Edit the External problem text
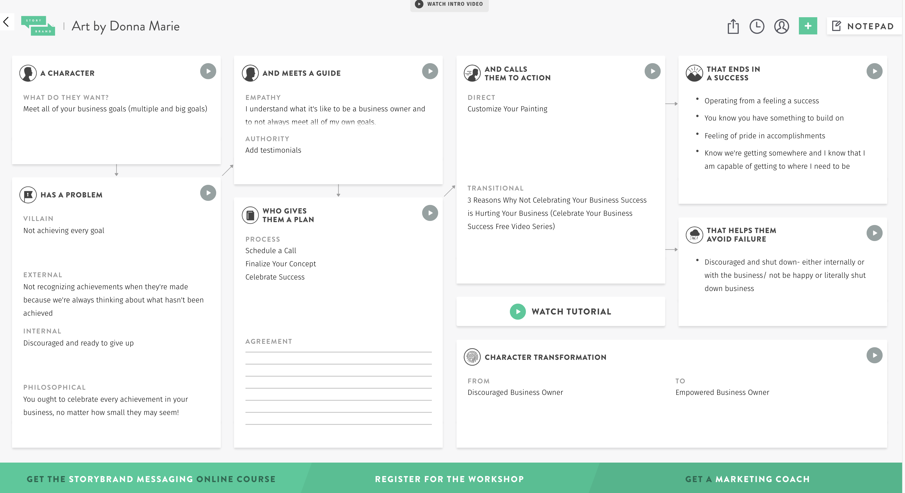 [x=114, y=300]
